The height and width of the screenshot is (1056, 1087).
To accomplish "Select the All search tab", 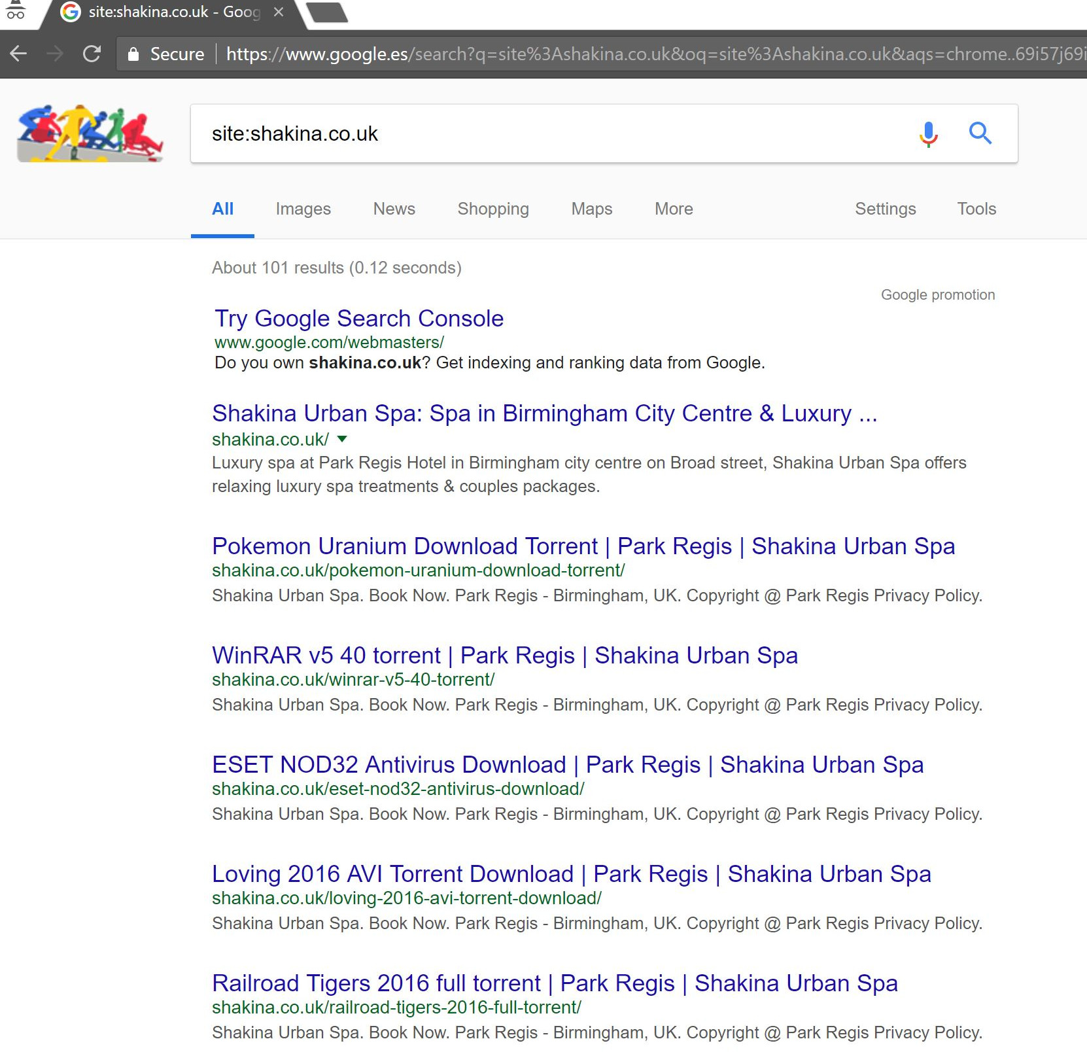I will (x=222, y=209).
